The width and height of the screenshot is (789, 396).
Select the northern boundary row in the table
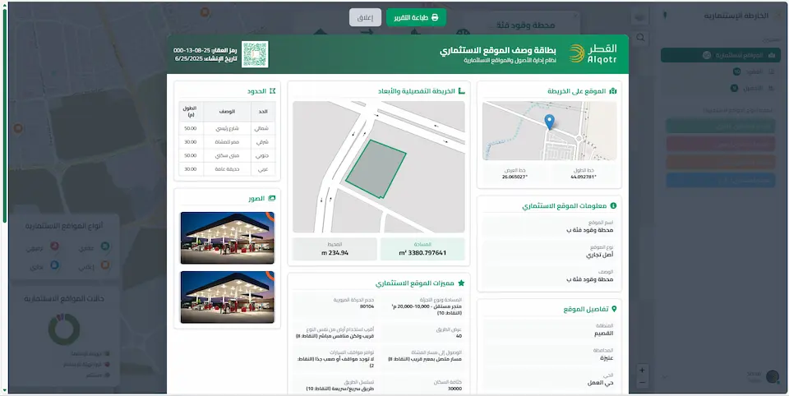coord(228,128)
